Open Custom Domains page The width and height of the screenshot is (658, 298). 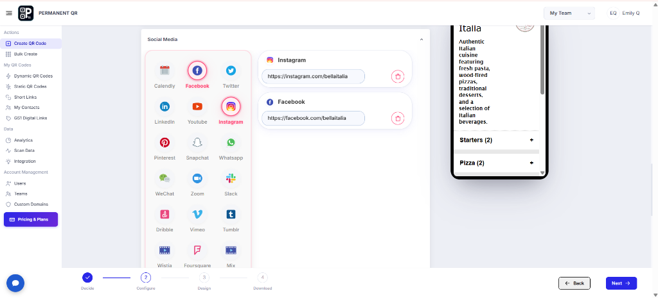click(x=31, y=204)
